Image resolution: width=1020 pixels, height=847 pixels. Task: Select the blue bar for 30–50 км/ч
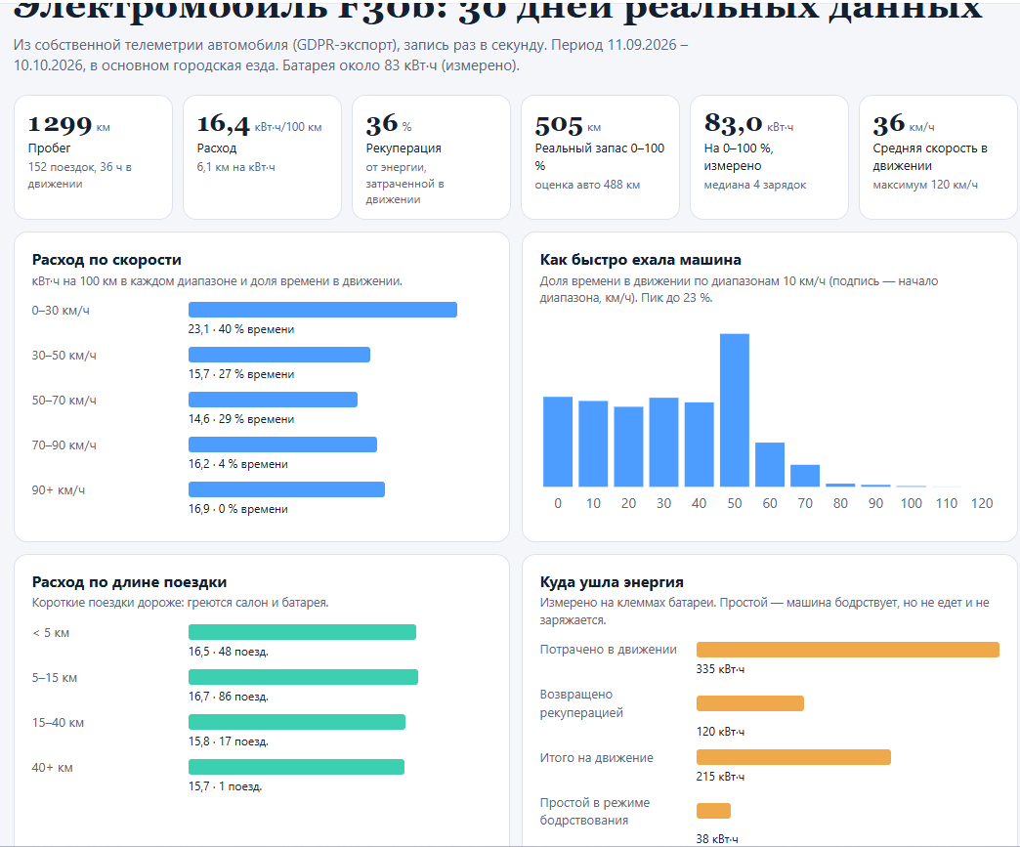click(279, 355)
